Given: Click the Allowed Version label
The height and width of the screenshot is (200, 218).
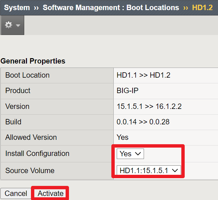Looking at the screenshot, I should pyautogui.click(x=31, y=137).
